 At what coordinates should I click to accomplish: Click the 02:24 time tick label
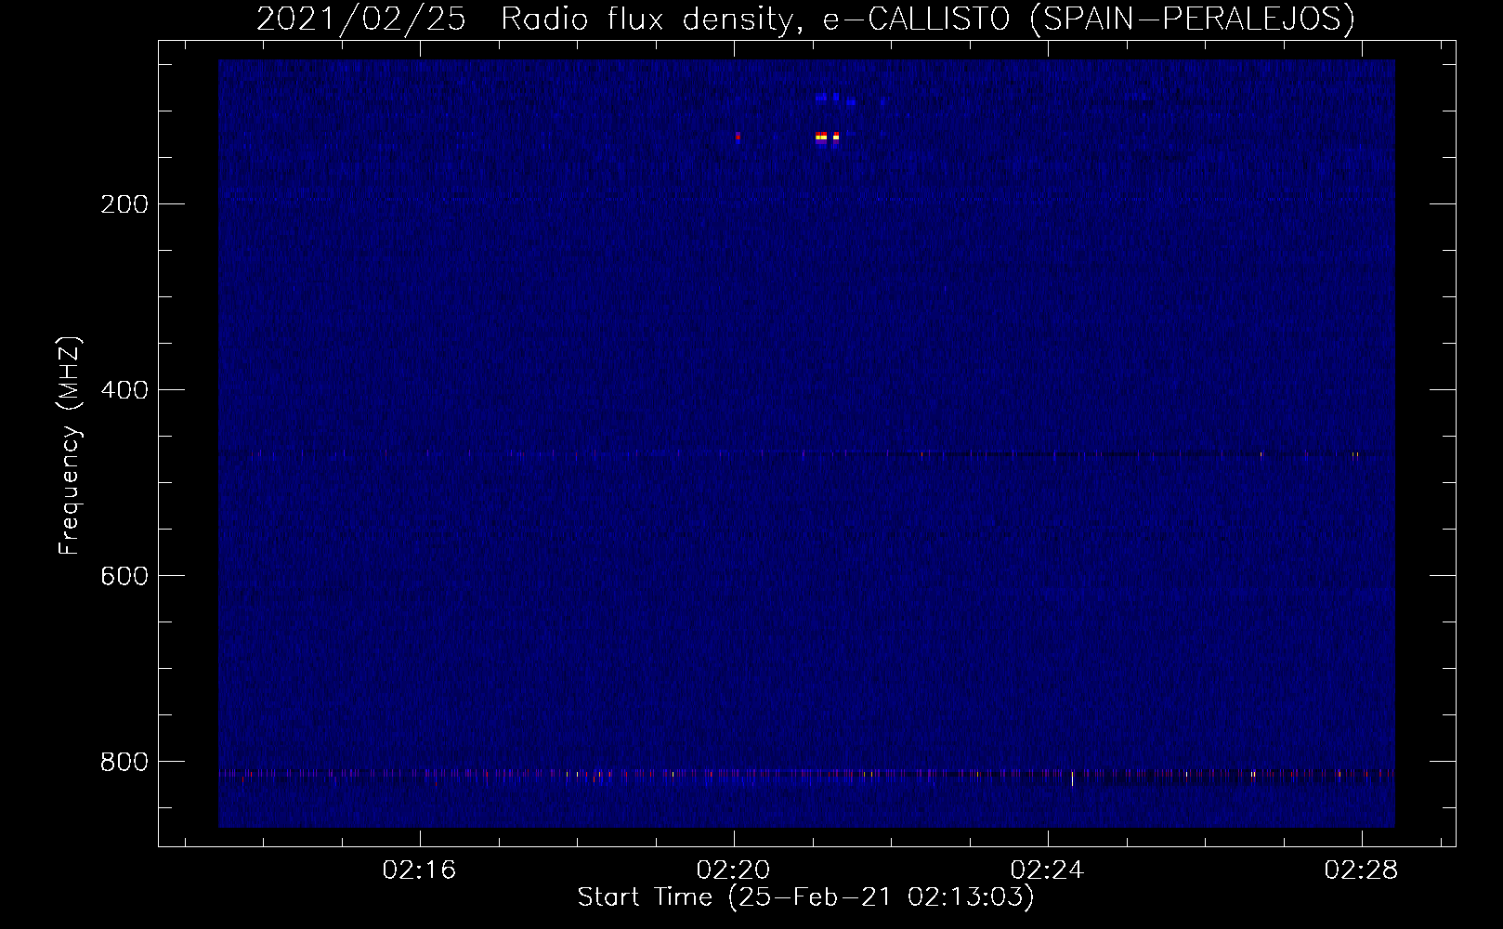[x=1049, y=870]
